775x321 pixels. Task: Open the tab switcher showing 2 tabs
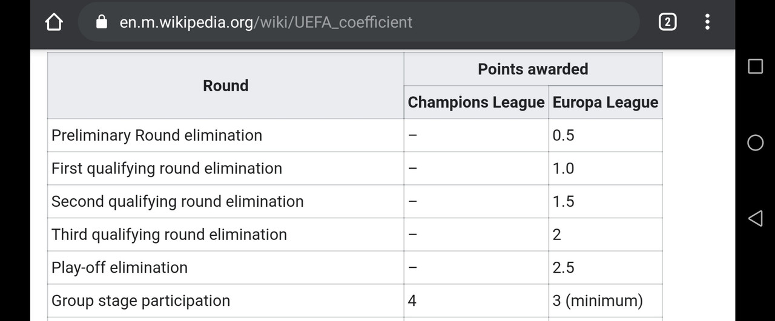pyautogui.click(x=667, y=22)
